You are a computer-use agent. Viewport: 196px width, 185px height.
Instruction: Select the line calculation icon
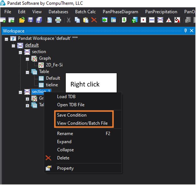click(152, 20)
